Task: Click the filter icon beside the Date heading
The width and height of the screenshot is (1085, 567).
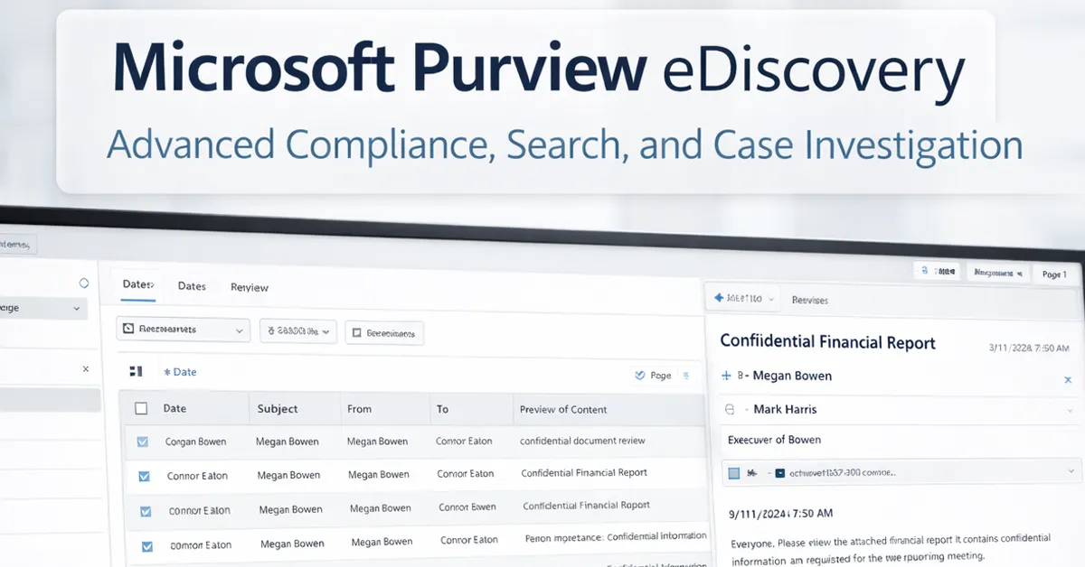Action: (x=167, y=371)
